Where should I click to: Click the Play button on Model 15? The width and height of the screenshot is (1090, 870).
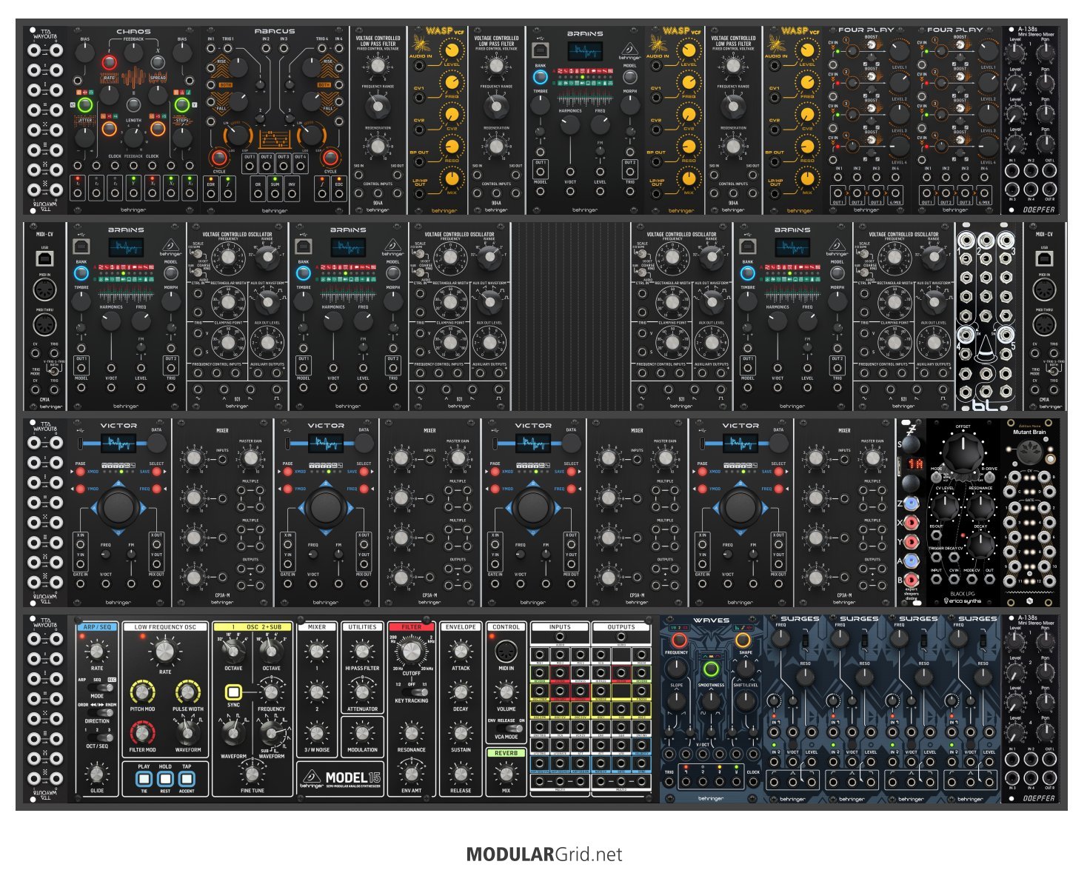tap(144, 779)
